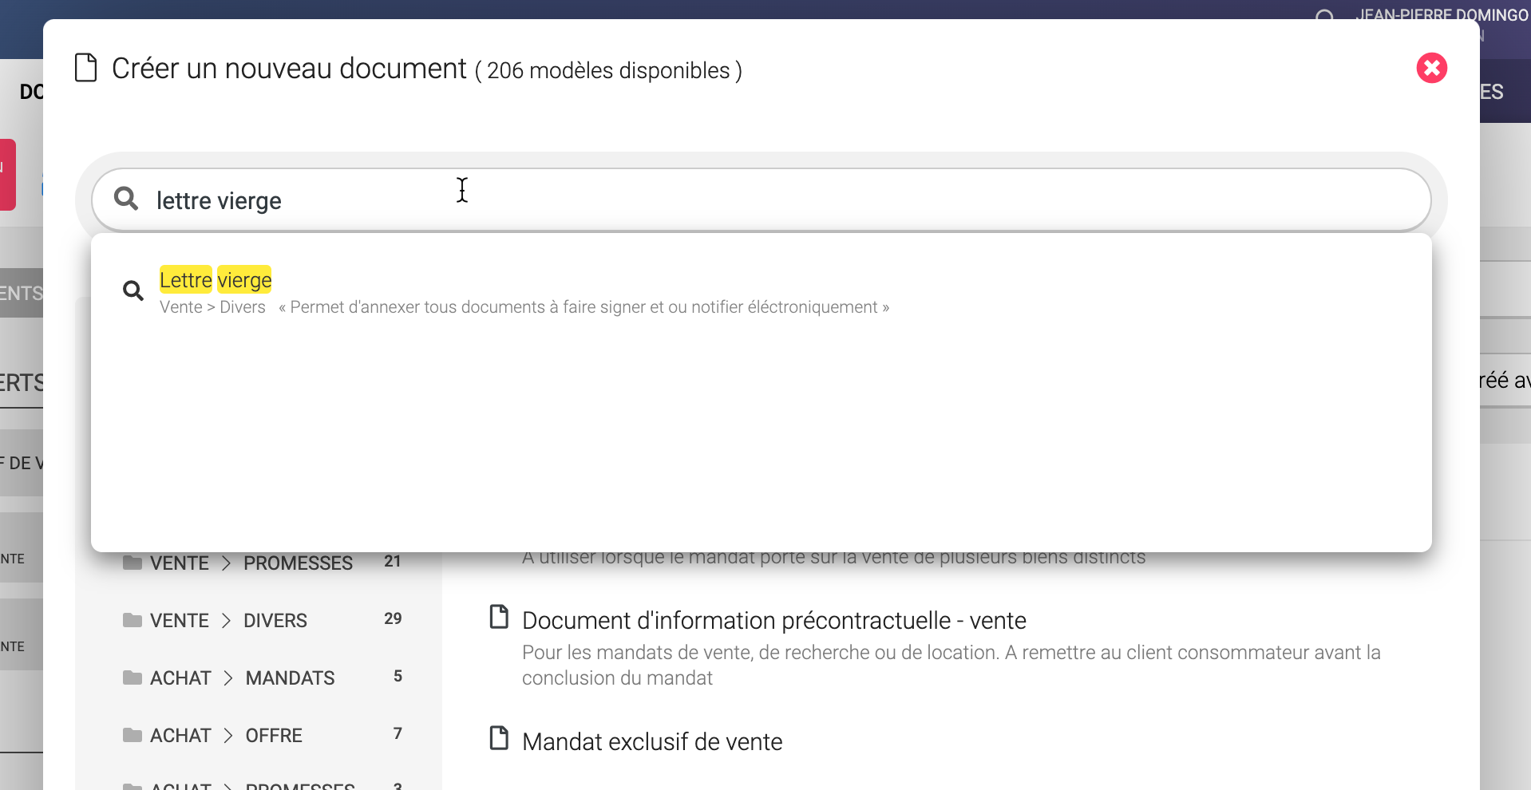This screenshot has height=790, width=1531.
Task: Click folder icon next to Vente Promesses
Action: pos(133,563)
